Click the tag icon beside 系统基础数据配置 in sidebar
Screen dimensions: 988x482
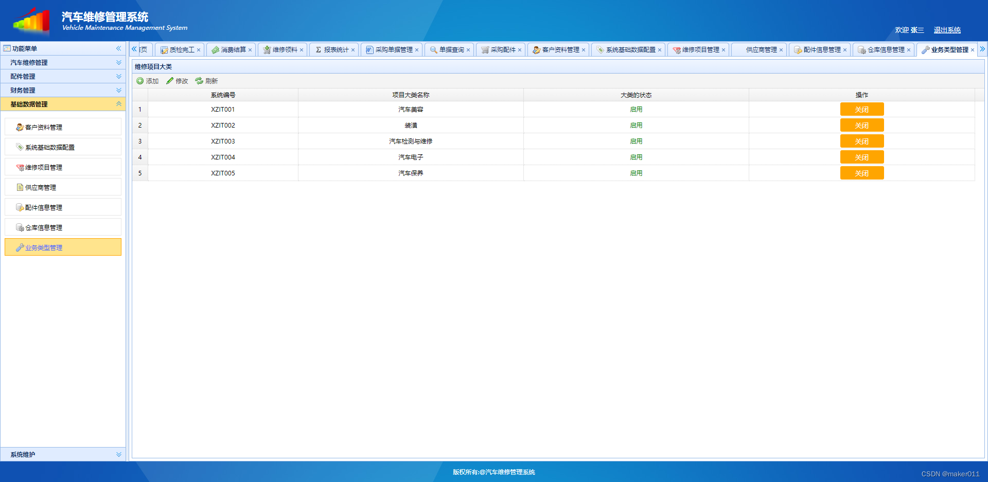(20, 147)
